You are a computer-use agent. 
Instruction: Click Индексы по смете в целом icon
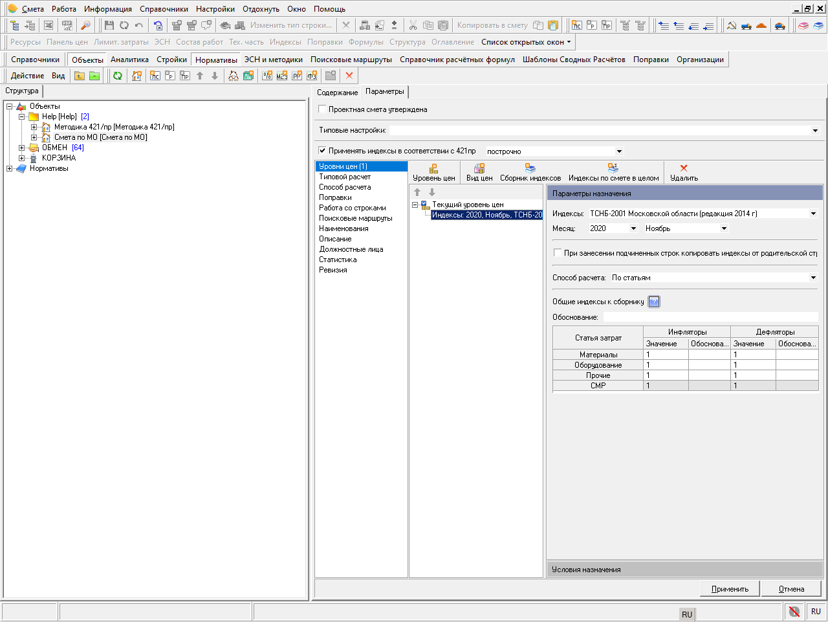[613, 168]
